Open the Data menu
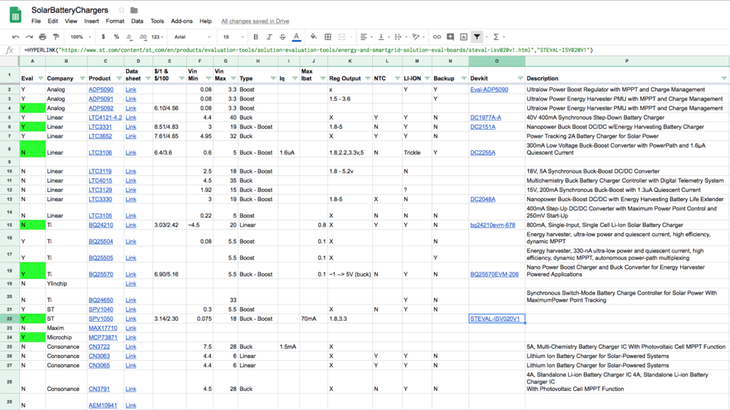This screenshot has height=410, width=730. [138, 21]
